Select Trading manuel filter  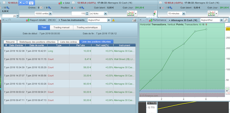61,27
